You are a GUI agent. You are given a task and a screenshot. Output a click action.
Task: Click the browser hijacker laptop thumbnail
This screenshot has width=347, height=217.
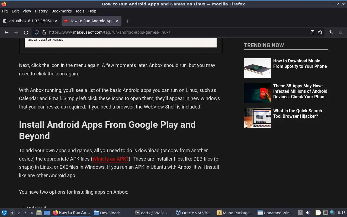pos(258,118)
